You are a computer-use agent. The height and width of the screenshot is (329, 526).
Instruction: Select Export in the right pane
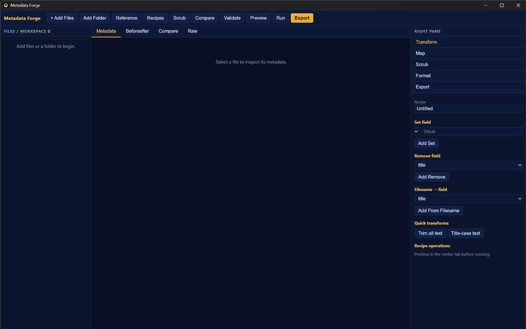(468, 87)
